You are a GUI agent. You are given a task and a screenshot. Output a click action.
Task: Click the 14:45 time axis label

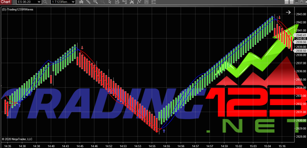tap(80, 146)
